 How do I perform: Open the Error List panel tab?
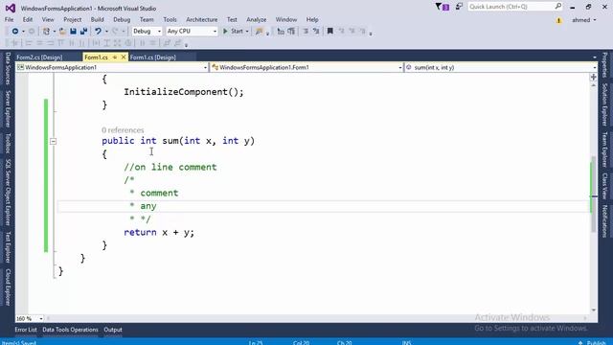click(26, 330)
